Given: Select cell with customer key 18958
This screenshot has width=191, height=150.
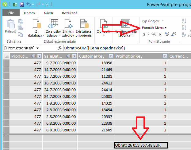Looking at the screenshot, I should click(x=96, y=63).
